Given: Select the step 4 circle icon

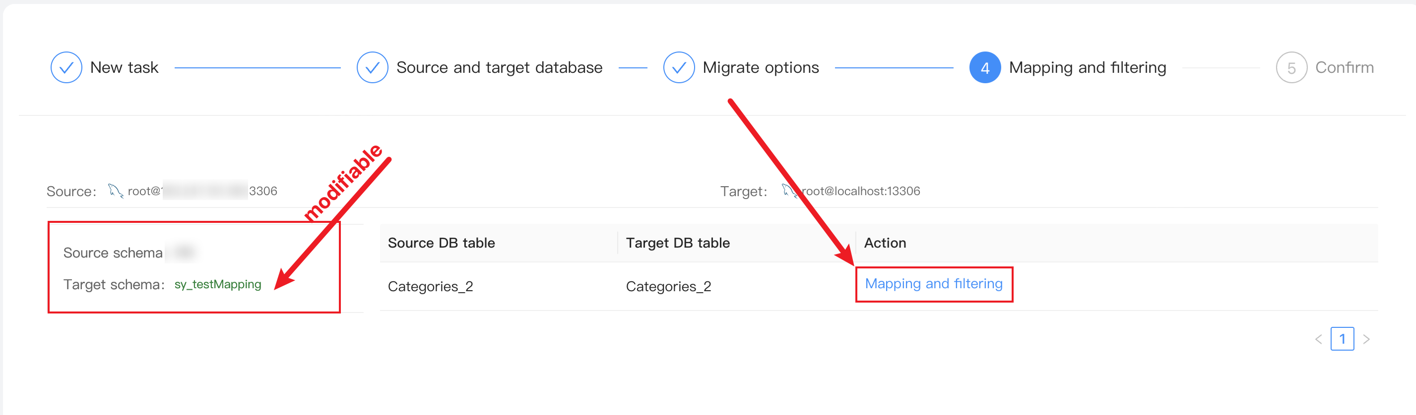Looking at the screenshot, I should point(985,67).
